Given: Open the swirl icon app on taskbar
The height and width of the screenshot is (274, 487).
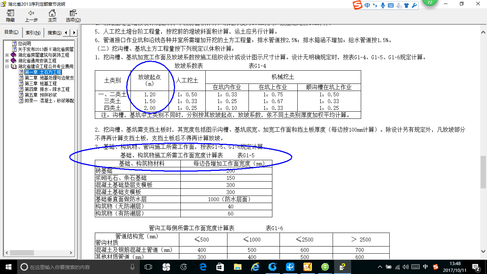Looking at the screenshot, I should pos(184,267).
